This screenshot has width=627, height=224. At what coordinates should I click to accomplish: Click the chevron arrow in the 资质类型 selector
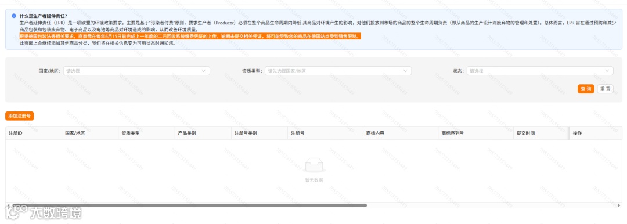[405, 71]
